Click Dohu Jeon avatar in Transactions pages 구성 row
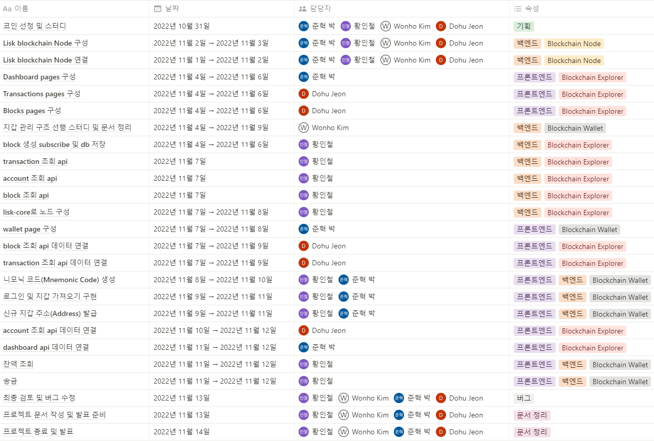Image resolution: width=654 pixels, height=441 pixels. tap(304, 94)
